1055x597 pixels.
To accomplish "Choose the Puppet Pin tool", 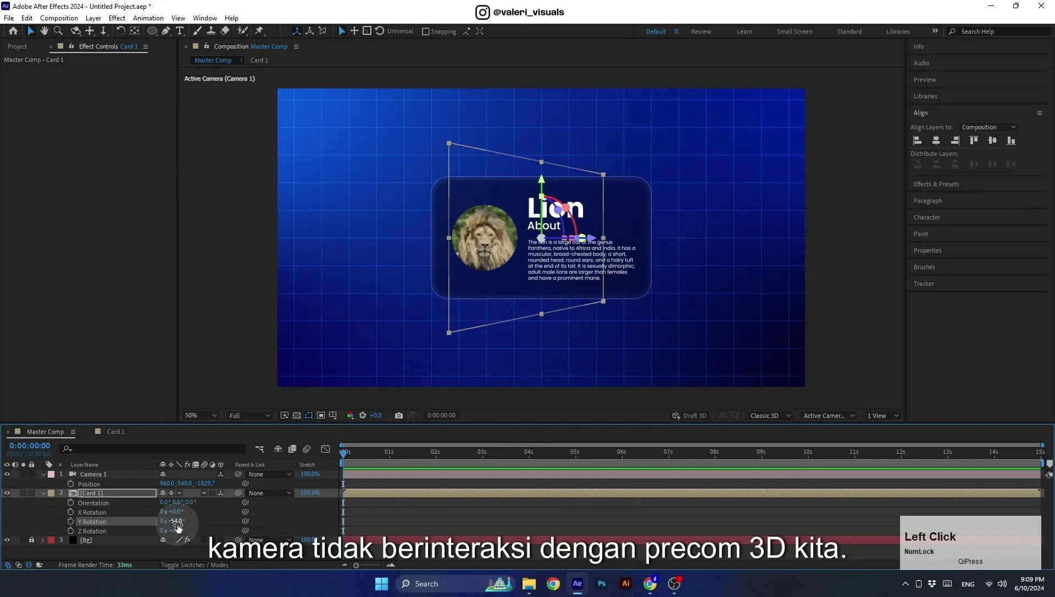I will point(259,31).
